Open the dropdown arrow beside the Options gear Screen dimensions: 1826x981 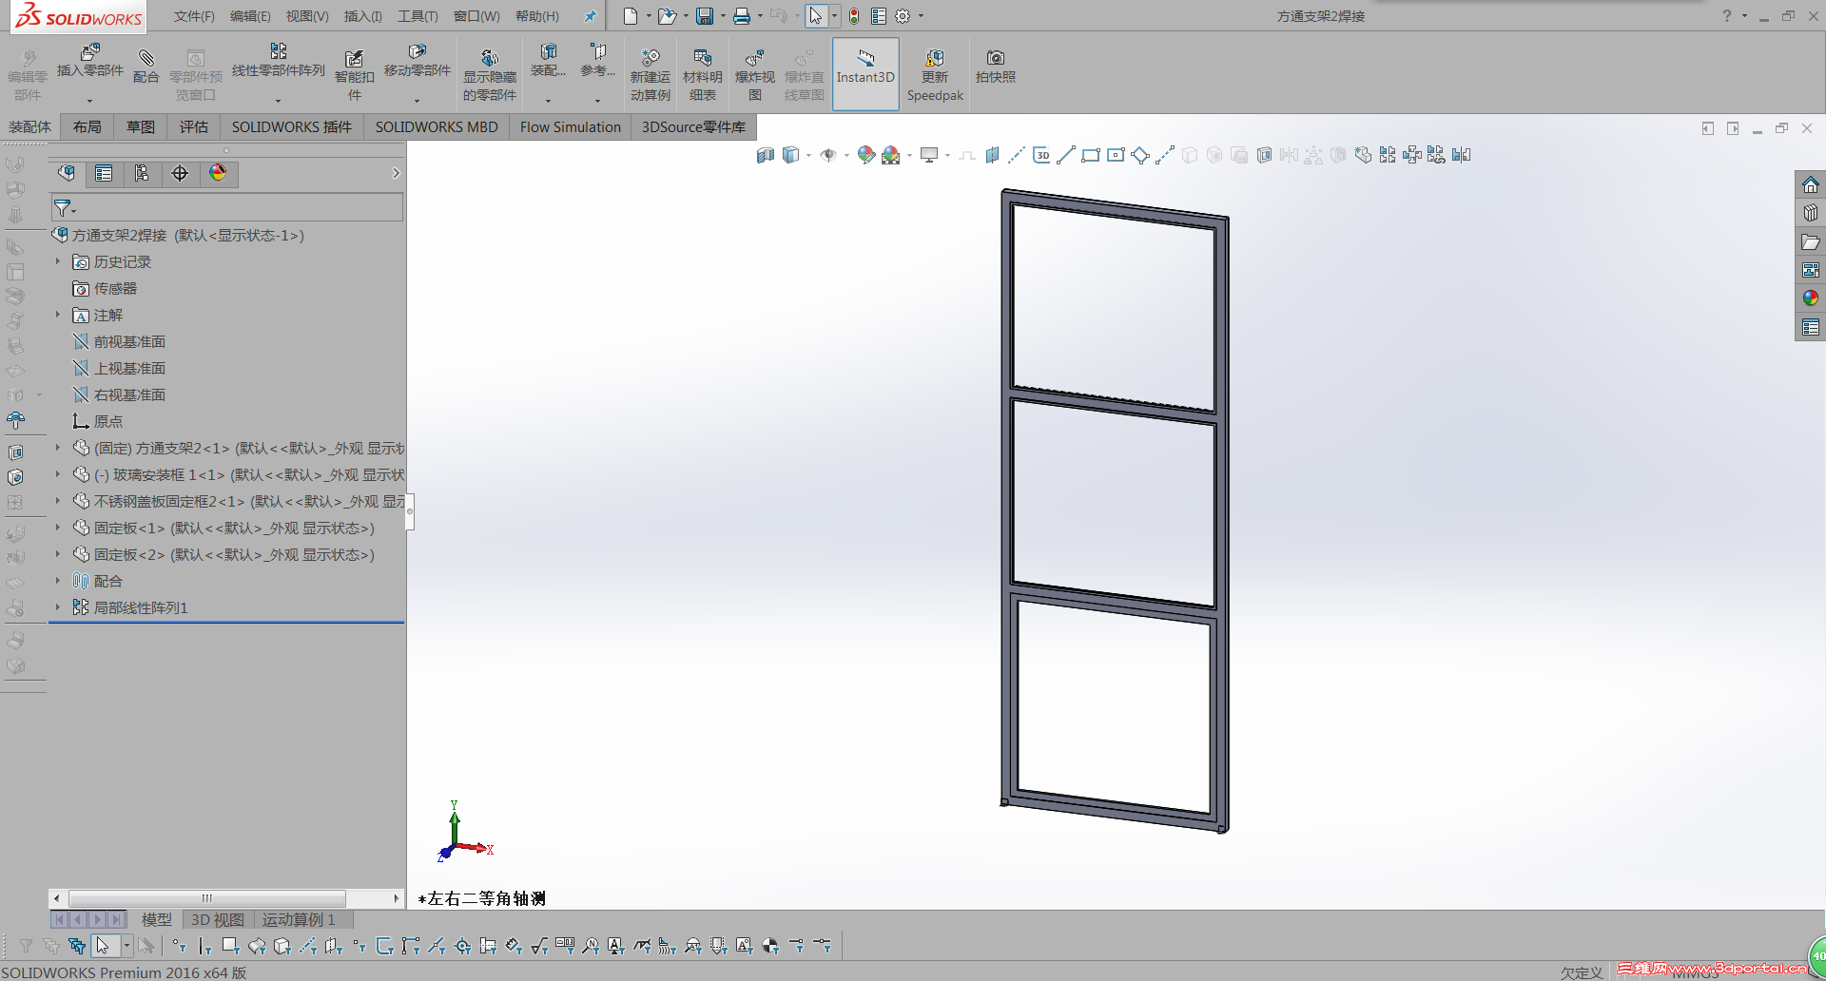click(921, 16)
